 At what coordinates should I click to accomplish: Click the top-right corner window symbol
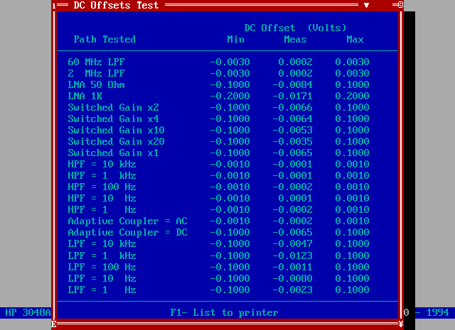click(x=400, y=5)
